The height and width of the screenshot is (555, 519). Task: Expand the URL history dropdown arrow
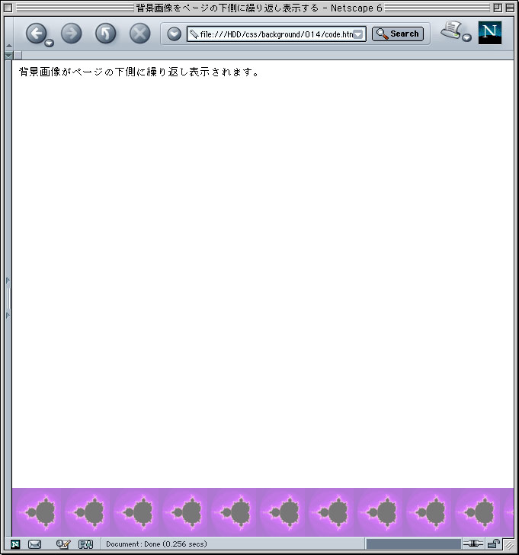point(358,34)
